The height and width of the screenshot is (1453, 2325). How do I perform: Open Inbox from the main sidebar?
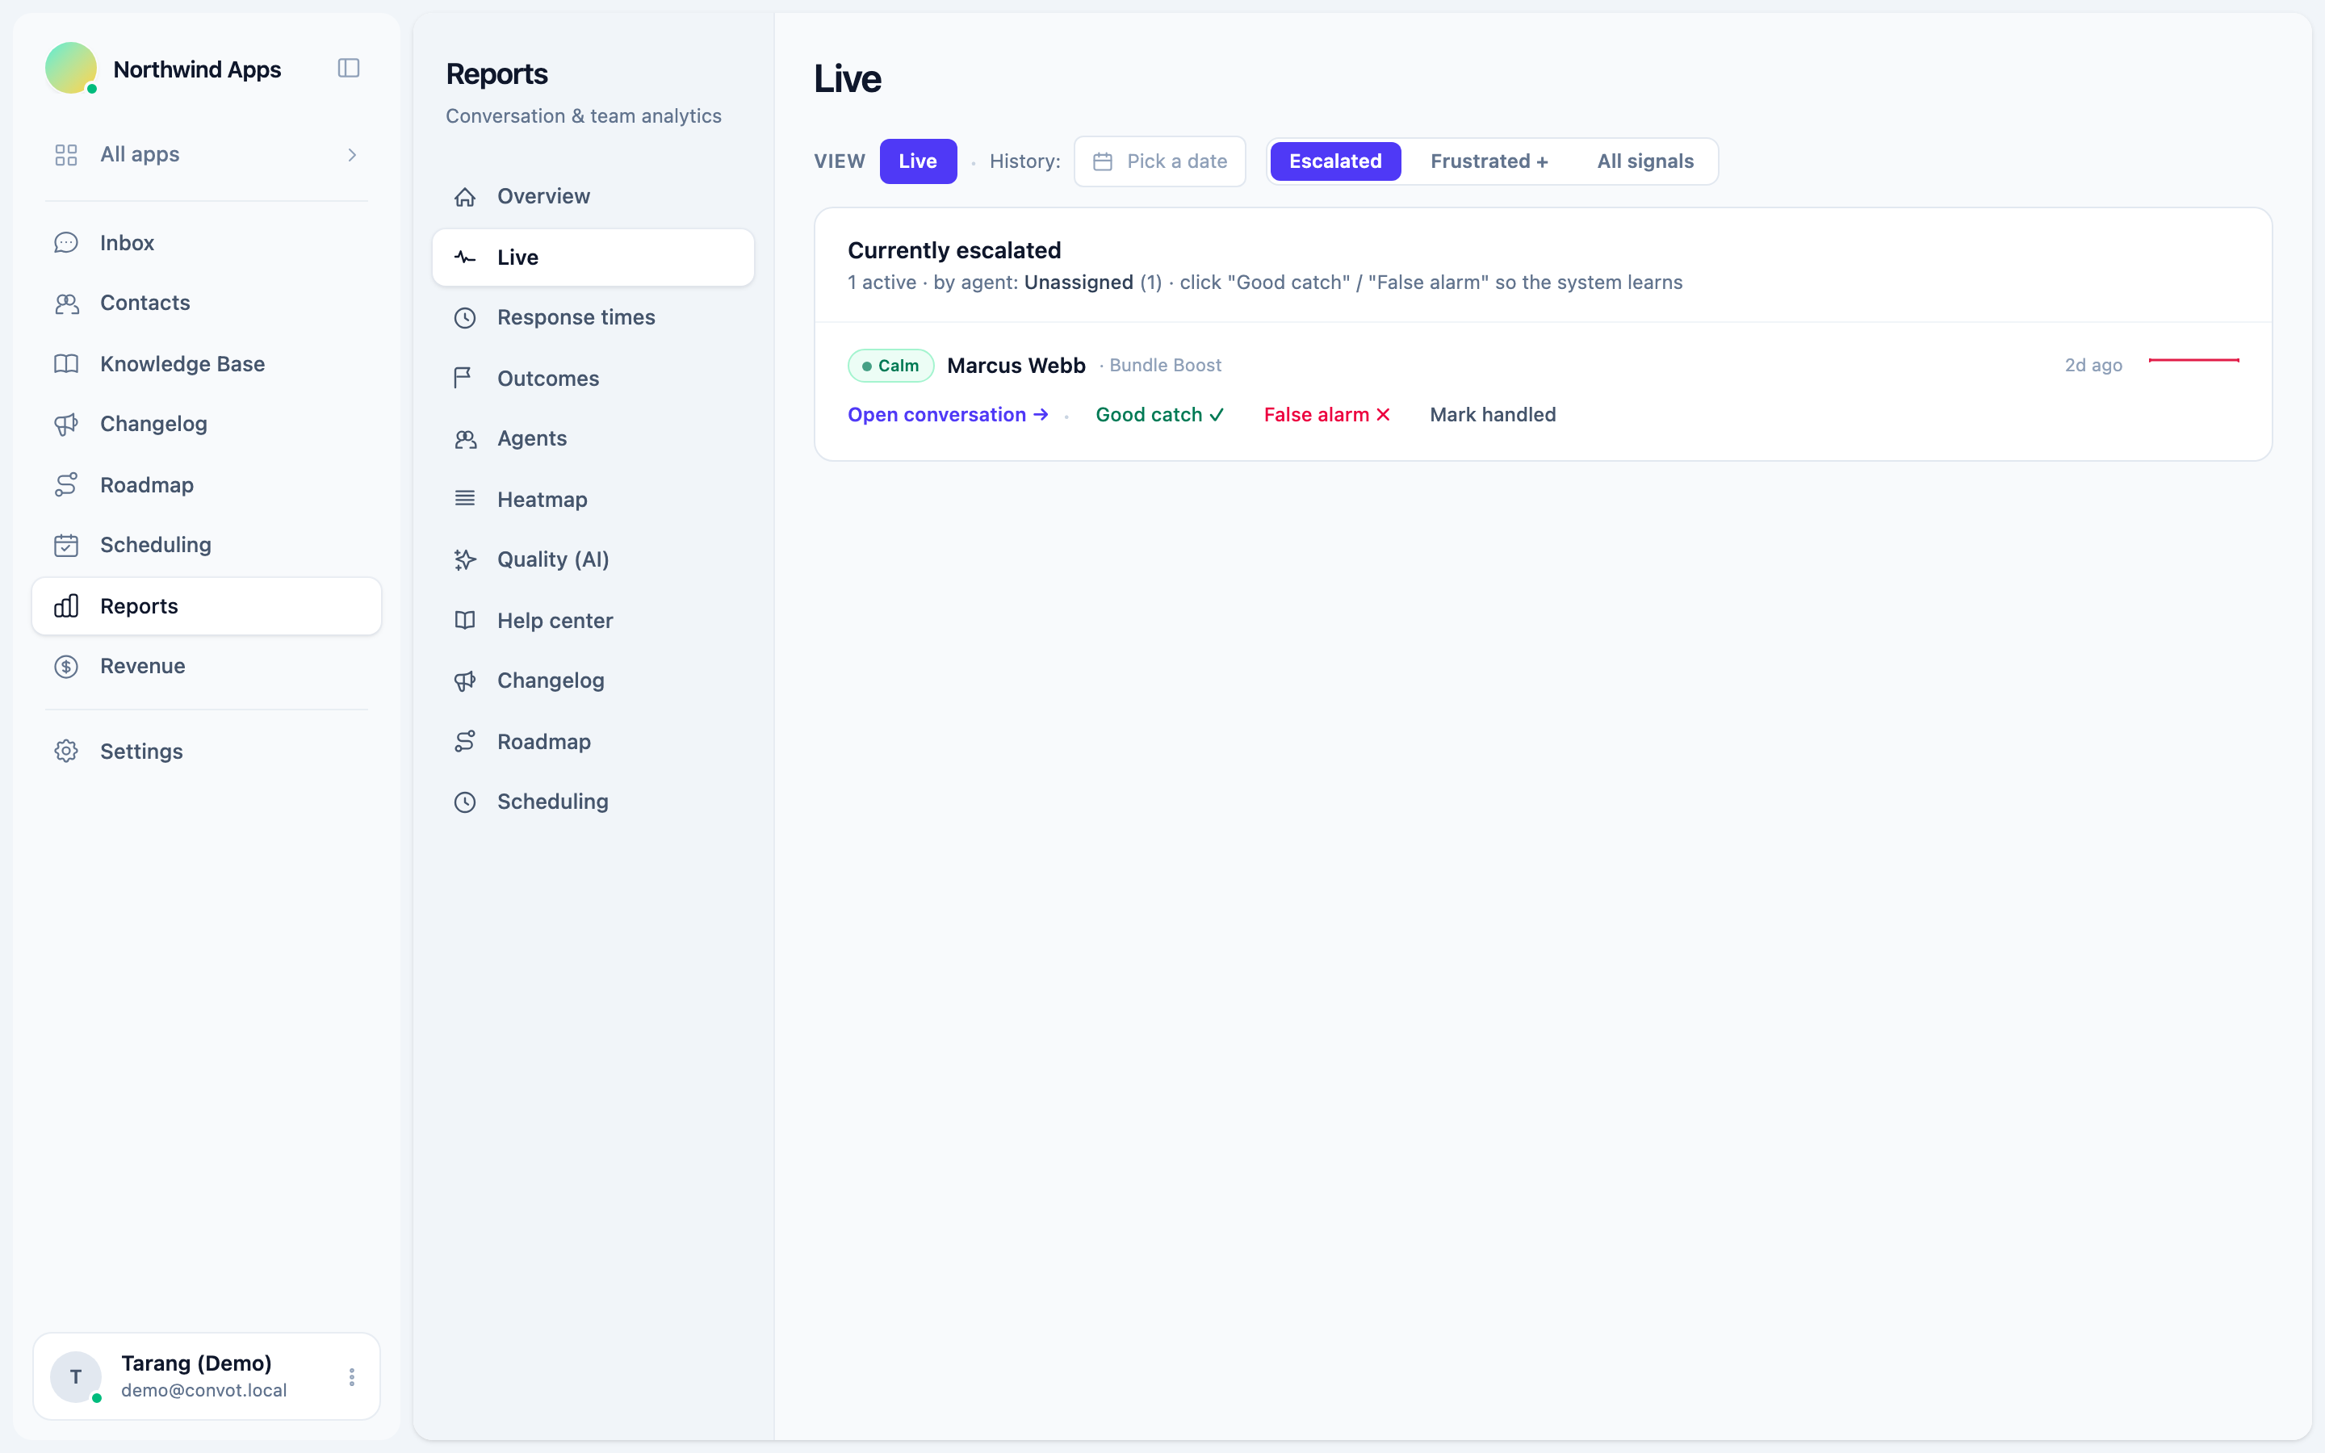coord(207,243)
